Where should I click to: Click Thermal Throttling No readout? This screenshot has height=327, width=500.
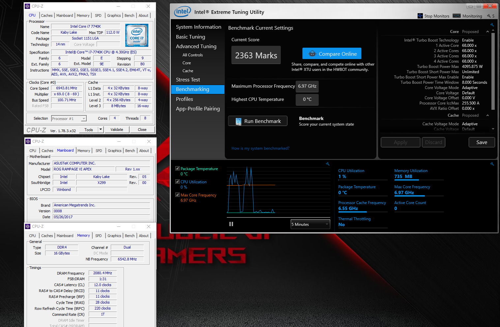[341, 224]
